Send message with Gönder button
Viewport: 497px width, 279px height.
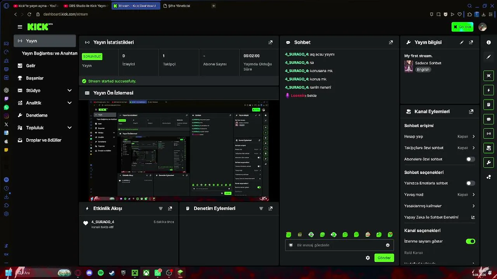click(384, 258)
